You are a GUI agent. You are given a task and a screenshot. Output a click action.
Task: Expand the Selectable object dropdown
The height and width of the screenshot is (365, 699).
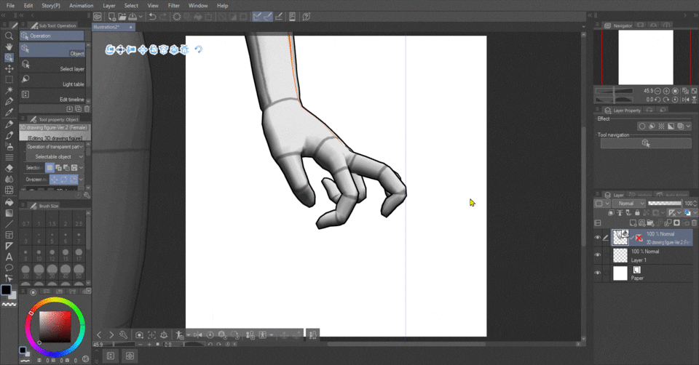click(x=55, y=156)
